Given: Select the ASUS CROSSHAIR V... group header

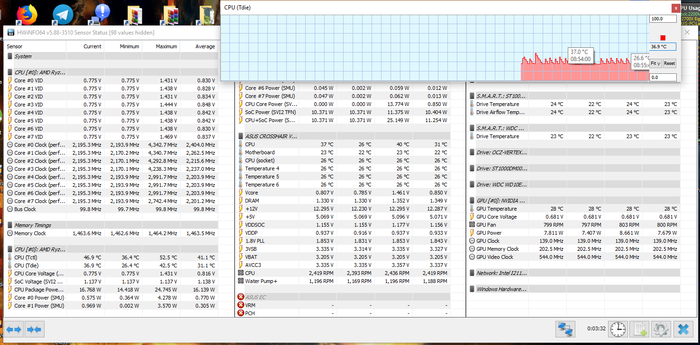Looking at the screenshot, I should click(x=344, y=136).
